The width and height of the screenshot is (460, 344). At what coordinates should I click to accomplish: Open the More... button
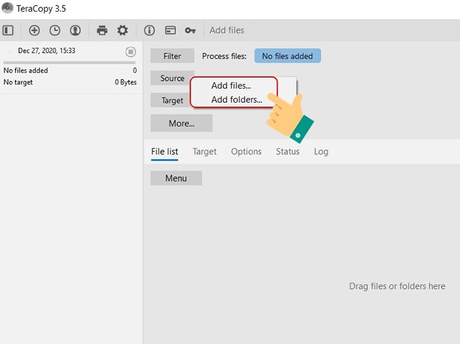click(x=182, y=123)
